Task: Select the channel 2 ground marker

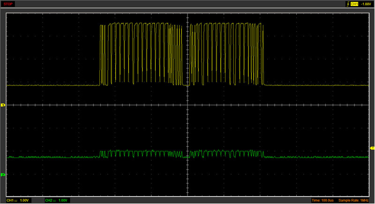Action: (x=3, y=175)
